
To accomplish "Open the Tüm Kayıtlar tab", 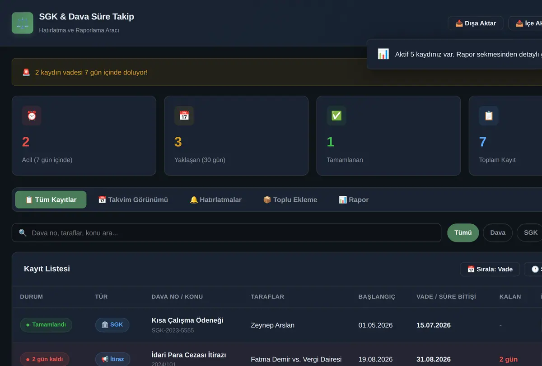I will click(51, 199).
